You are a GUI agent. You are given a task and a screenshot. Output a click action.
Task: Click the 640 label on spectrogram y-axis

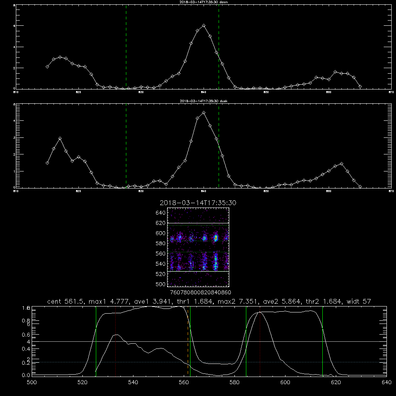tap(161, 213)
